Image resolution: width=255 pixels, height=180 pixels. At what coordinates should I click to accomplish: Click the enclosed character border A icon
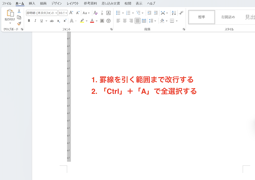[x=108, y=13]
